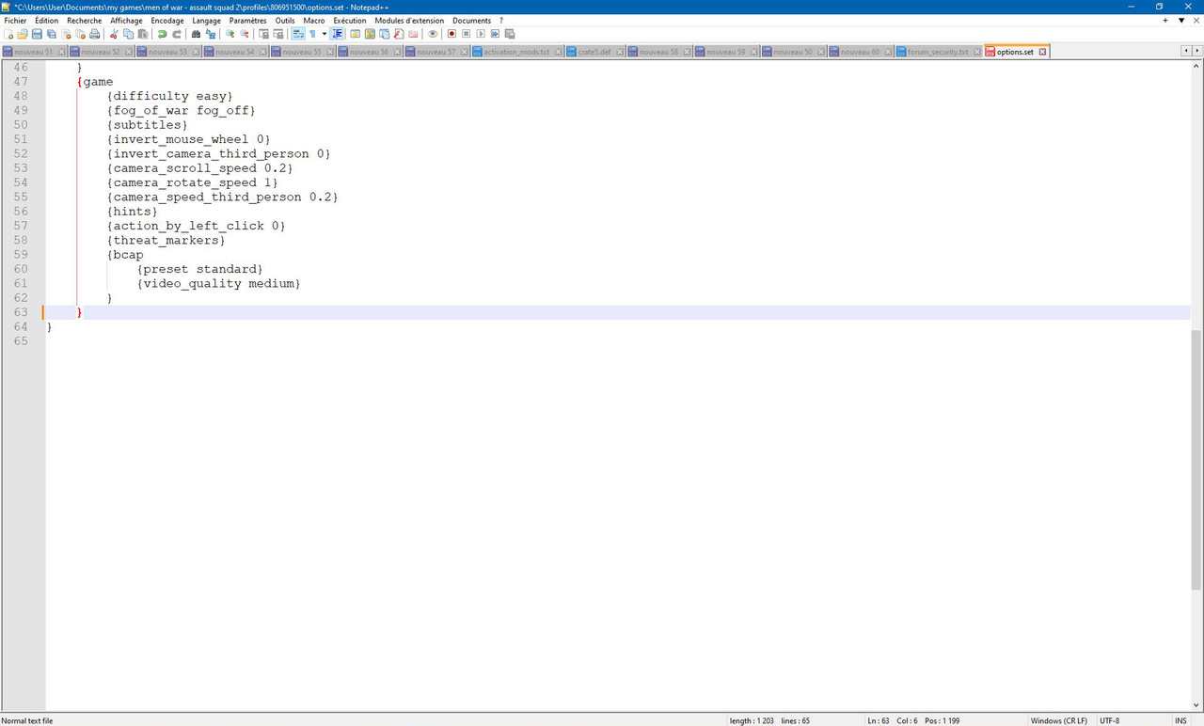Paste clipboard with the Paste toolbar icon

(x=143, y=34)
